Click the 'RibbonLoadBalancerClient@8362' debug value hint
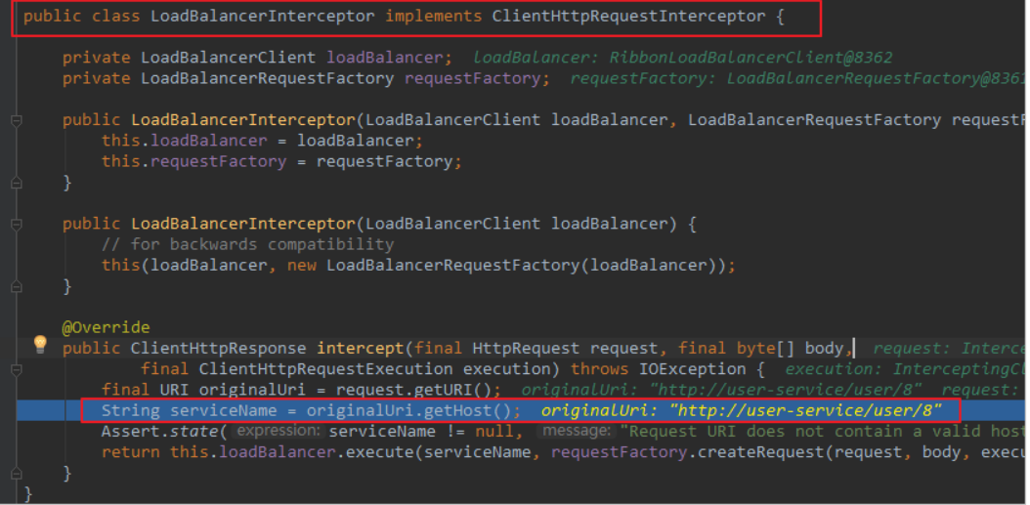Screen dimensions: 1030x505 [751, 58]
